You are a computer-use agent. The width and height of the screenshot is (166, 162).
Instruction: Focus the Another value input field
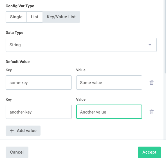click(x=109, y=112)
